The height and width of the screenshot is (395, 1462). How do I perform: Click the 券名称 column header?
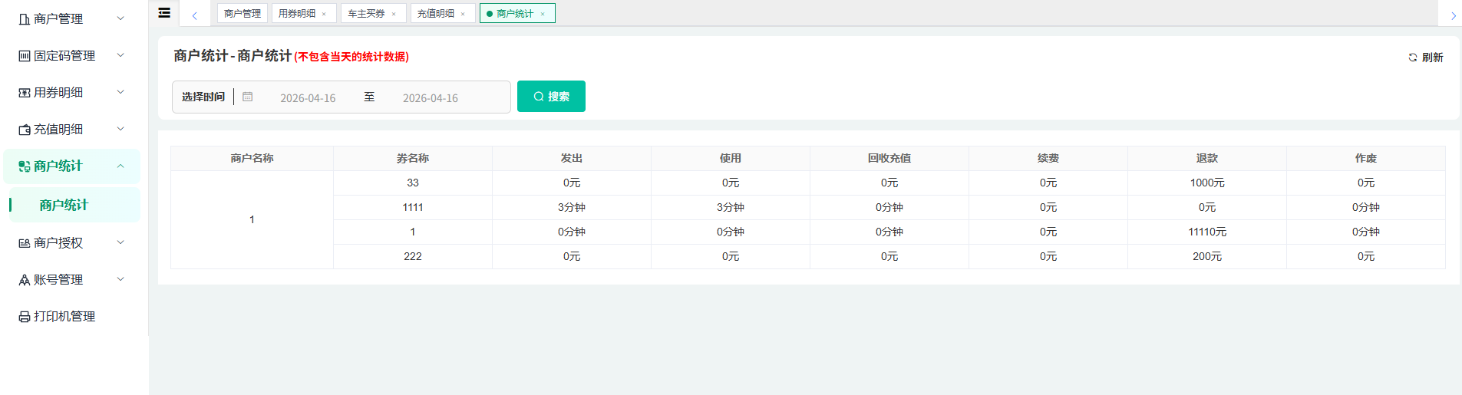click(413, 158)
